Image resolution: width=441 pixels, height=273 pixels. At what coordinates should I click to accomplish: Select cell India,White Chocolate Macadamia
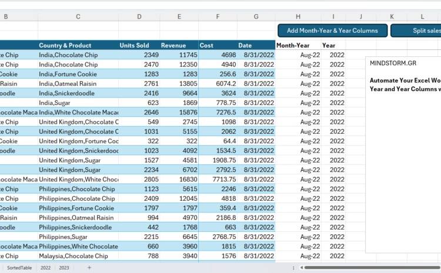[x=78, y=112]
